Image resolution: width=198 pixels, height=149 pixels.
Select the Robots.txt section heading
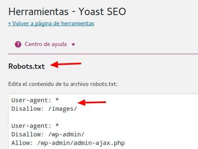(x=26, y=66)
